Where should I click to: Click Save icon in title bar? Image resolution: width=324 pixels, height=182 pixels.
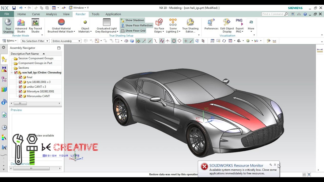[14, 8]
